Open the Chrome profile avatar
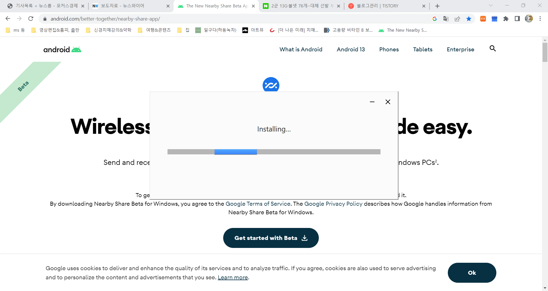 tap(529, 19)
